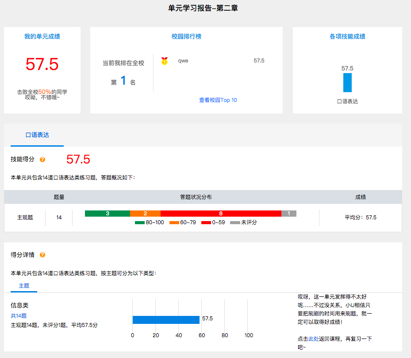Open the 共14题 link
Screen dimensions: 411x358
point(19,316)
